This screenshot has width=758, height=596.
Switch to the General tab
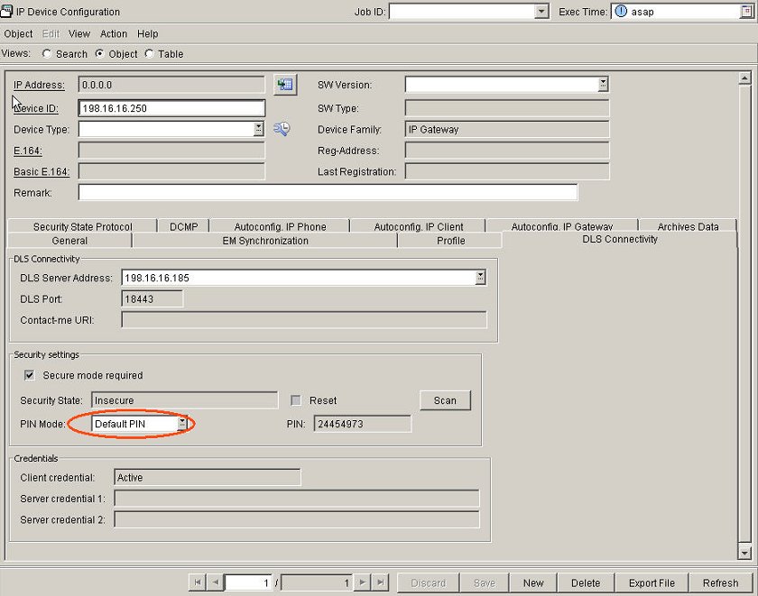coord(69,241)
